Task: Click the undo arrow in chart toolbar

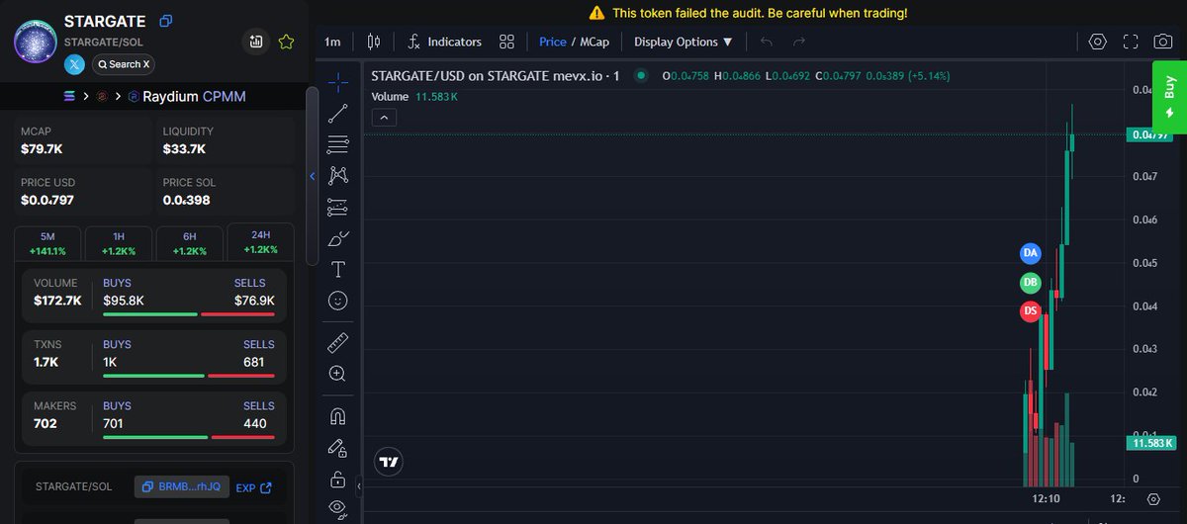Action: pyautogui.click(x=767, y=42)
